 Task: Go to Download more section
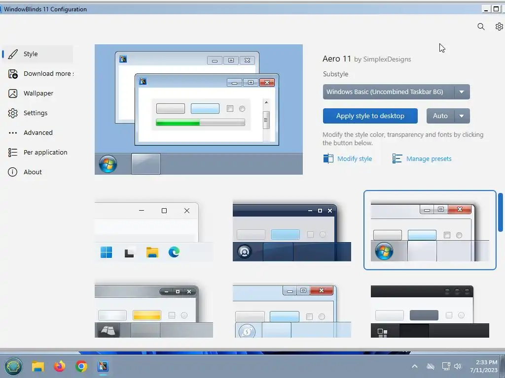[x=37, y=74]
